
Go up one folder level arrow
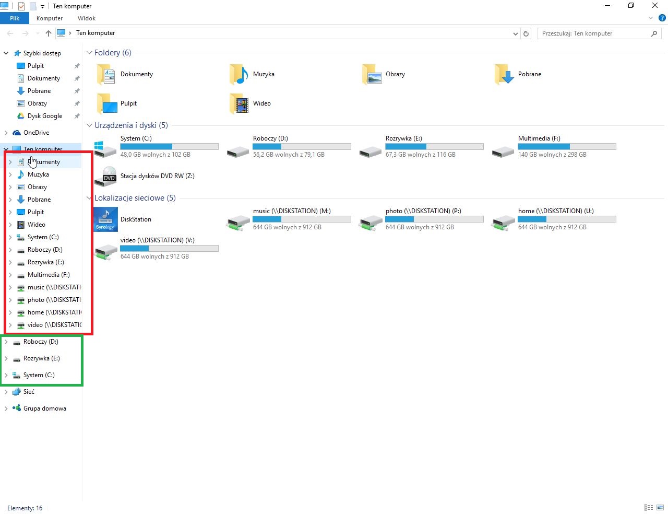coord(49,33)
